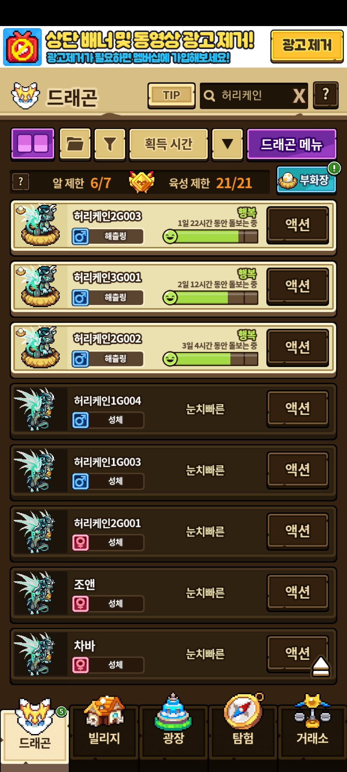The height and width of the screenshot is (772, 347).
Task: Toggle the two-column grid view button
Action: (x=33, y=143)
